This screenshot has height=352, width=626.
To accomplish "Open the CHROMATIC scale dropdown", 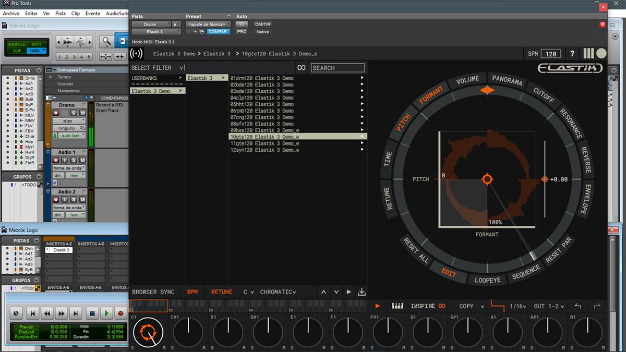I will pyautogui.click(x=278, y=292).
